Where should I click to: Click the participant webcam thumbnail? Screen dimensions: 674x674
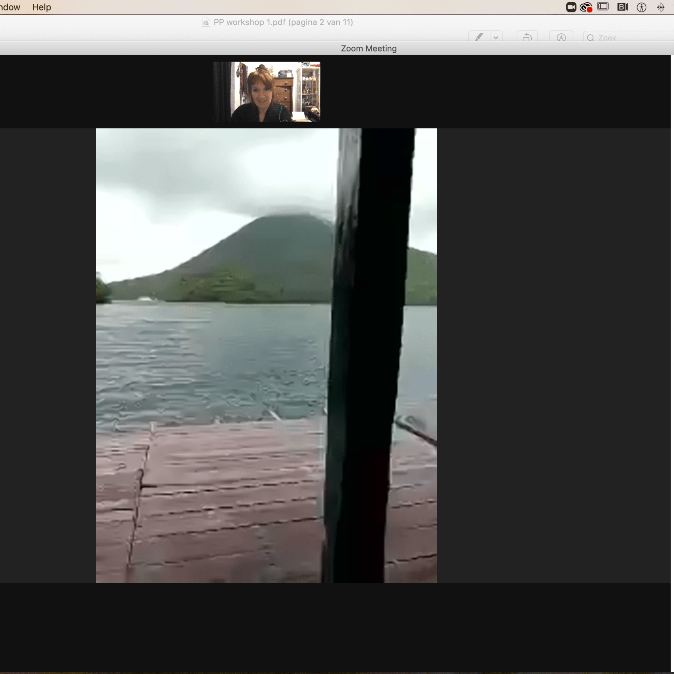point(267,92)
